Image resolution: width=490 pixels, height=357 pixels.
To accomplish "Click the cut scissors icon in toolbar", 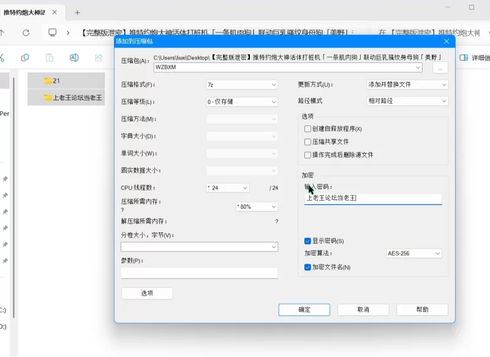I will tap(2, 58).
